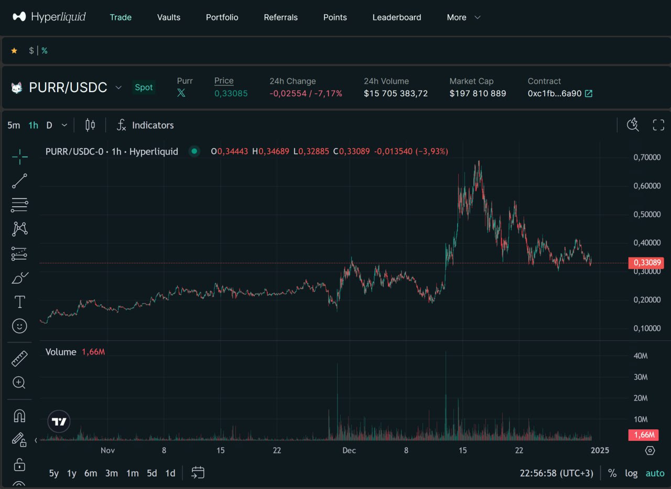
Task: Switch watchlist display to dollar
Action: [x=31, y=50]
